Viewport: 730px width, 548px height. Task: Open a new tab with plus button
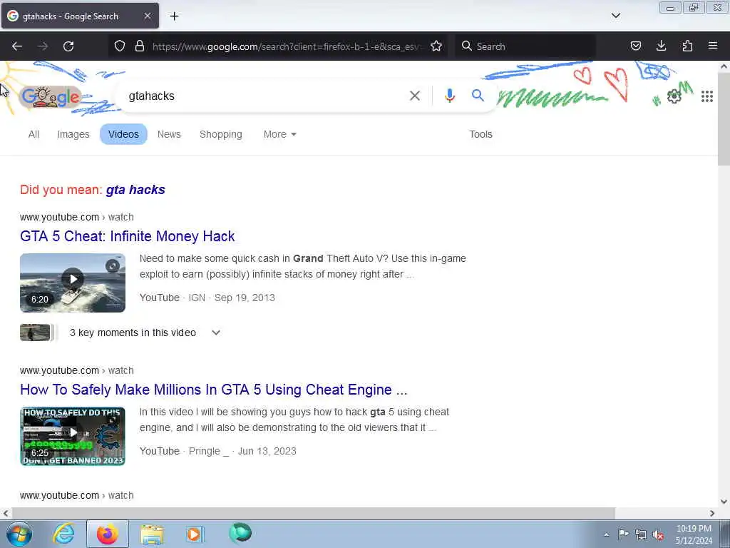pos(174,16)
